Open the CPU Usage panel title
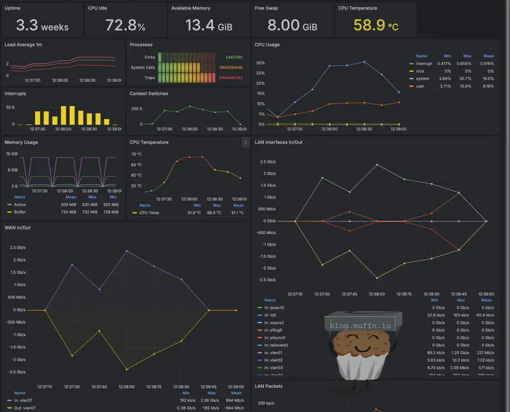The width and height of the screenshot is (510, 412). pyautogui.click(x=267, y=45)
